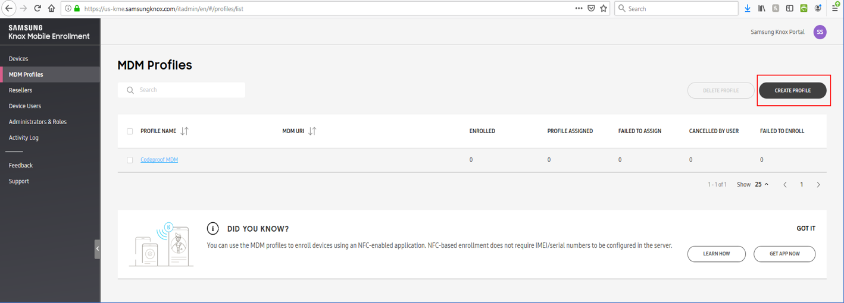Select all profiles with header checkbox
844x303 pixels.
(130, 131)
